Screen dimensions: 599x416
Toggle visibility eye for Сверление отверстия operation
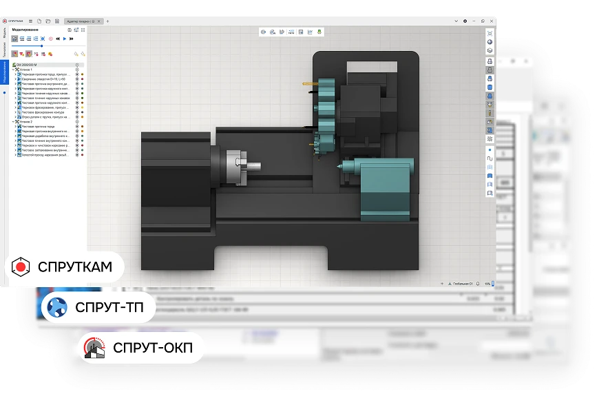coord(76,79)
